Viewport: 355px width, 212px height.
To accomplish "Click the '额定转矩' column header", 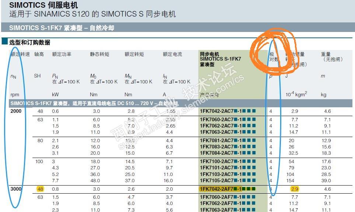I will (134, 54).
